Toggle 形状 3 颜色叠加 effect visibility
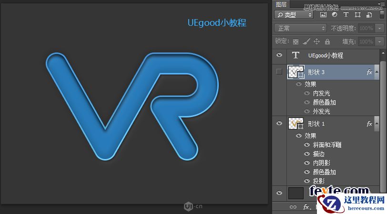Image resolution: width=387 pixels, height=214 pixels. click(x=307, y=102)
